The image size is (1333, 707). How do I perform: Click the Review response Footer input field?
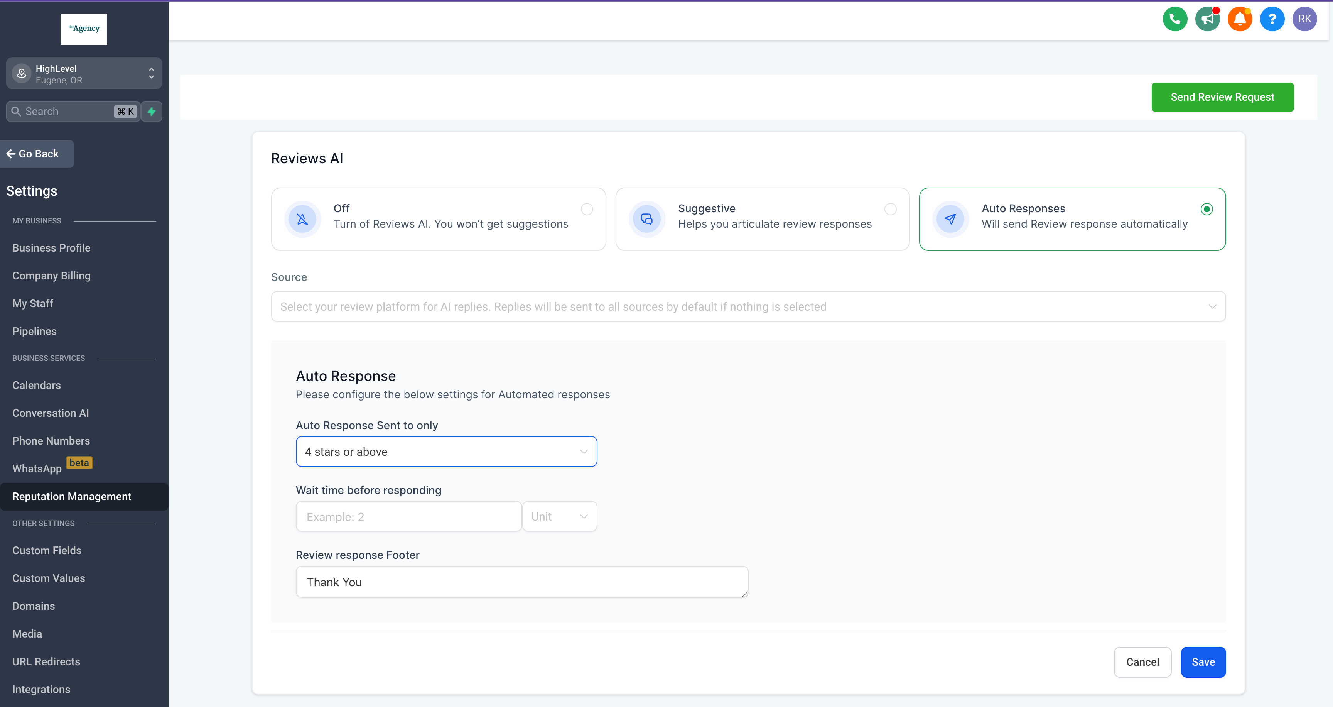pyautogui.click(x=522, y=582)
